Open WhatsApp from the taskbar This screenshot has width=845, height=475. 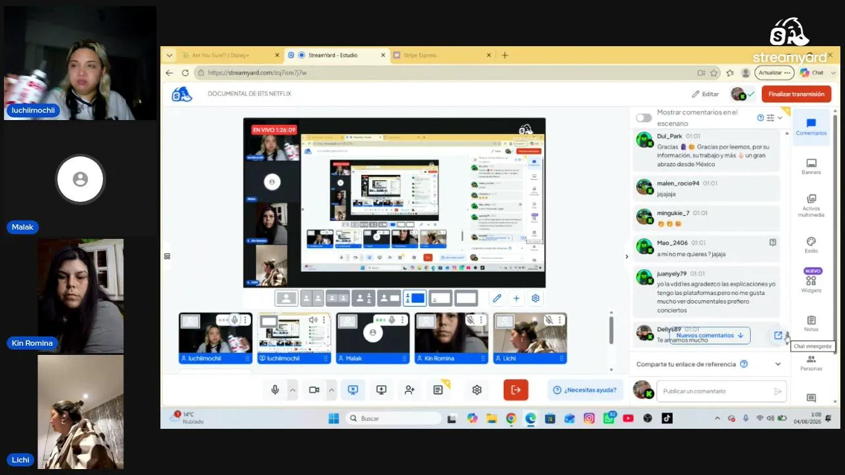[609, 418]
